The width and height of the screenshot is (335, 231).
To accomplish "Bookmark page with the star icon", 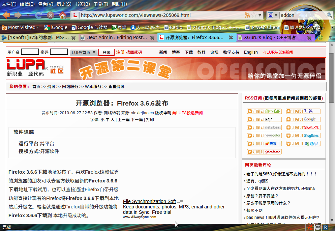I will 254,15.
